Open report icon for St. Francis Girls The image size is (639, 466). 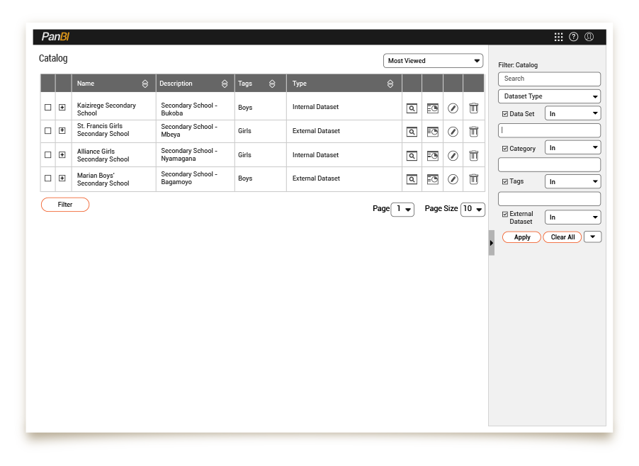(x=432, y=132)
